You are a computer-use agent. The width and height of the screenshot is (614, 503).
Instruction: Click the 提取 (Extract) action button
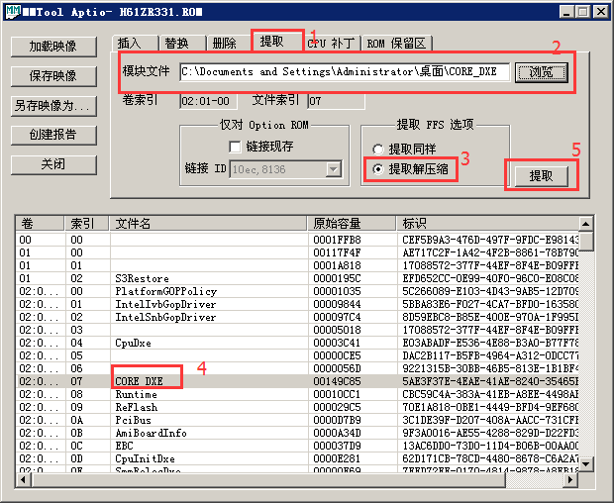(541, 176)
